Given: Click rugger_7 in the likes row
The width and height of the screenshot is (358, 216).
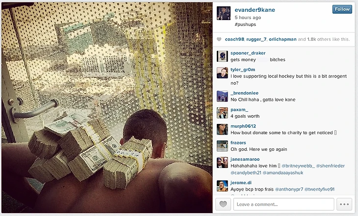Looking at the screenshot, I should [256, 39].
